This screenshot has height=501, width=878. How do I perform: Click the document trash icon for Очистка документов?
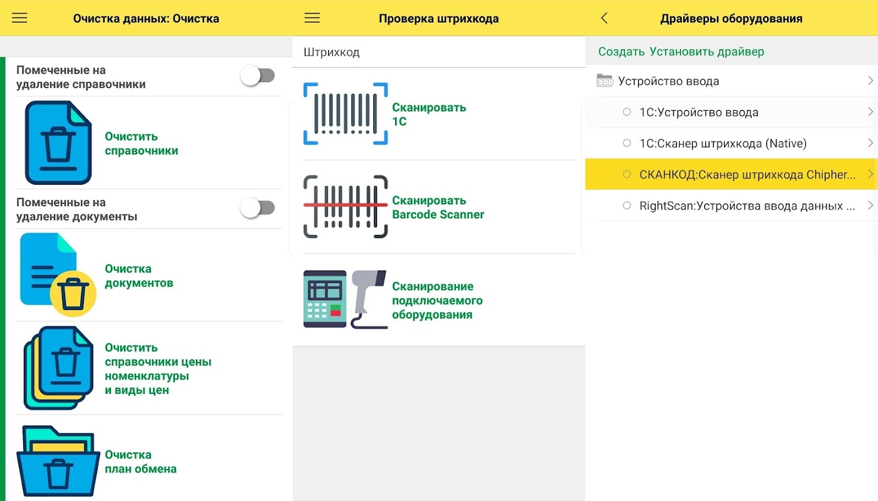[x=58, y=274]
